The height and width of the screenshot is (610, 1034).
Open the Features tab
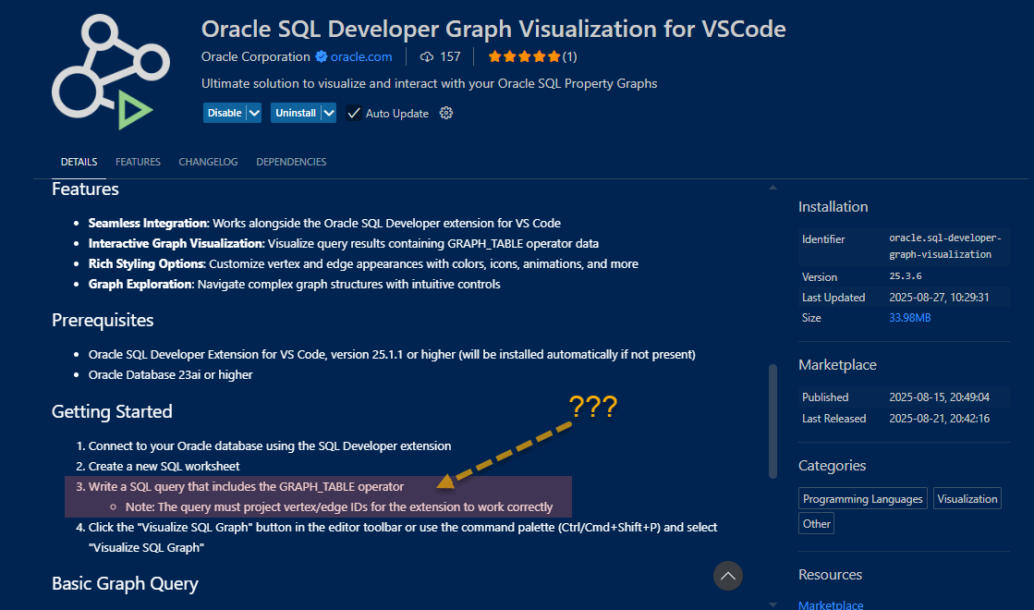point(138,162)
